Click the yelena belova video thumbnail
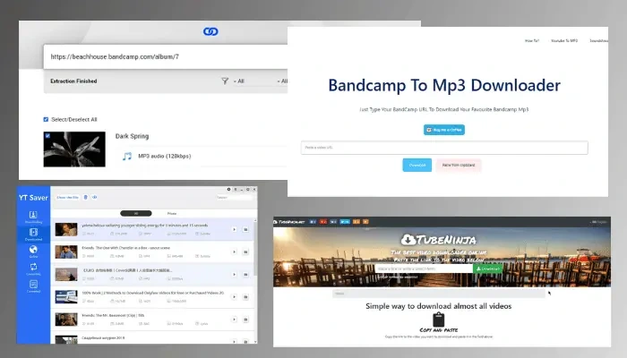Image resolution: width=627 pixels, height=358 pixels. point(66,229)
